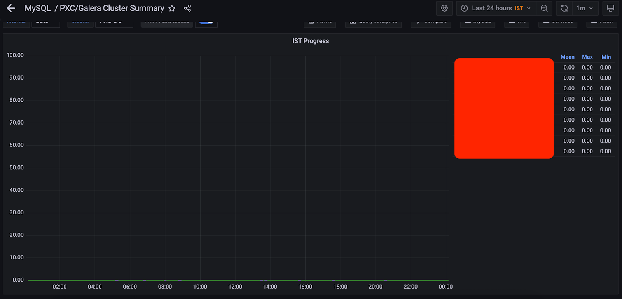Sort legend by Mean column
The image size is (622, 299).
pos(567,57)
